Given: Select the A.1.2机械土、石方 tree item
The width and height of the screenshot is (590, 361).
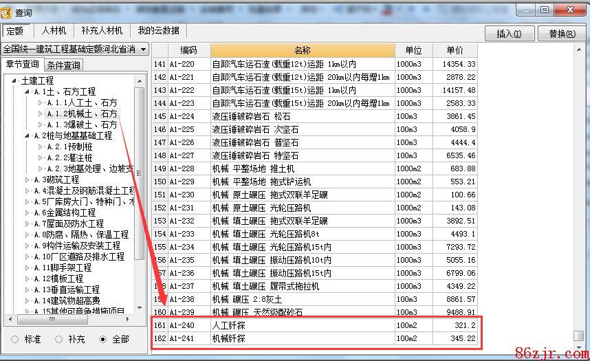Looking at the screenshot, I should pos(82,113).
